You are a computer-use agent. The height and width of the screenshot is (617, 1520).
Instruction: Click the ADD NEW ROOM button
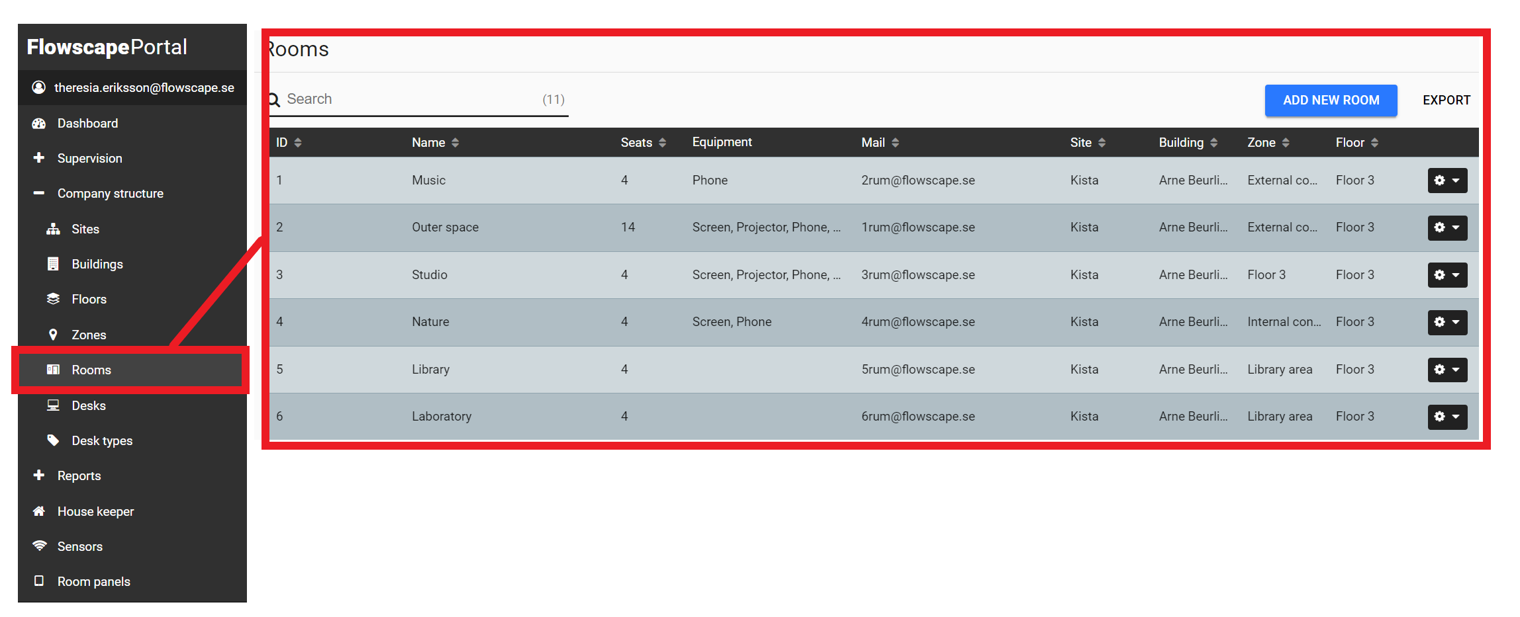pyautogui.click(x=1331, y=100)
